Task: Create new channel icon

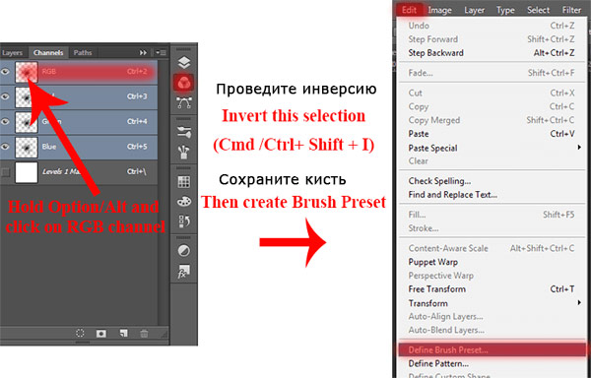Action: pos(123,333)
